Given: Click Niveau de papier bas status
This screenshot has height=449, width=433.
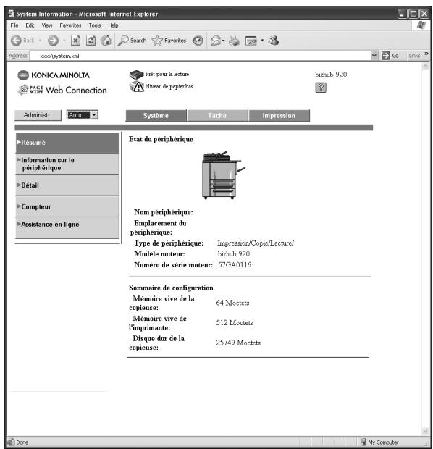Looking at the screenshot, I should [169, 86].
